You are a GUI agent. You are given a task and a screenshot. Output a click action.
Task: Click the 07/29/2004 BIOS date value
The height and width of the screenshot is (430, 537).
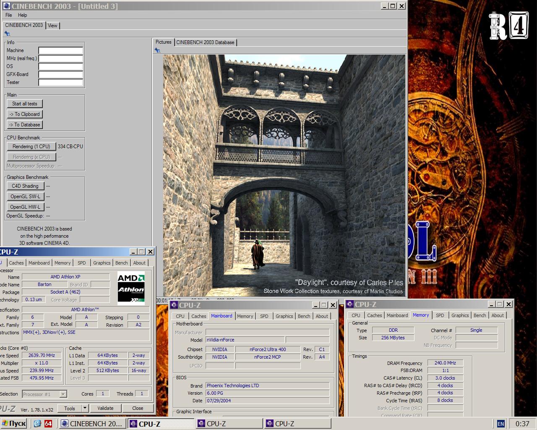pos(267,401)
